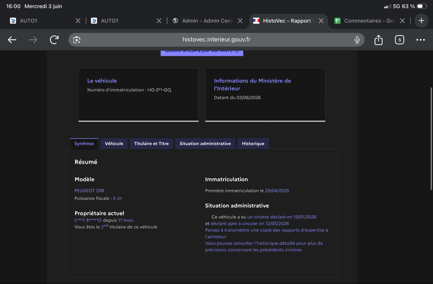Open the Titulaire et Titre tab

152,143
